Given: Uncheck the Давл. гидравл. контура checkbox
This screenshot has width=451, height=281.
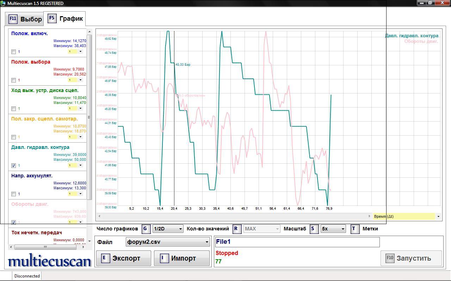Looking at the screenshot, I should pos(14,165).
